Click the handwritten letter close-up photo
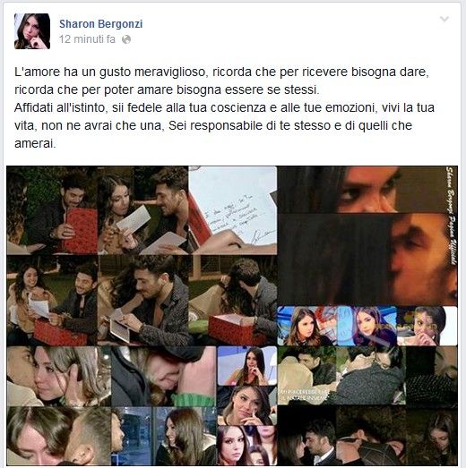This screenshot has width=466, height=468. 232,210
